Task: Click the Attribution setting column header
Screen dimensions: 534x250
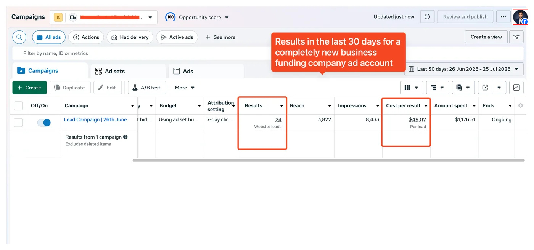Action: 221,106
